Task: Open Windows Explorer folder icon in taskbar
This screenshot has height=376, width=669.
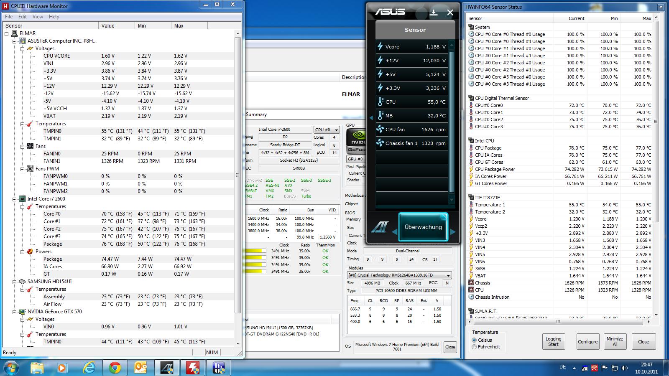Action: [37, 368]
